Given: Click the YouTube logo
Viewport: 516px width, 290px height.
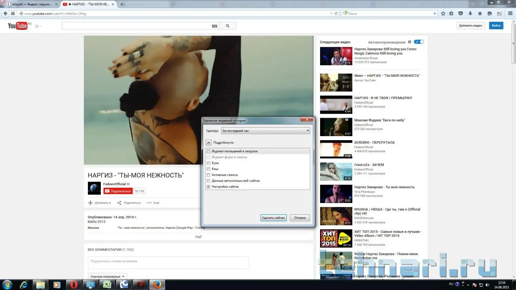Looking at the screenshot, I should (18, 26).
